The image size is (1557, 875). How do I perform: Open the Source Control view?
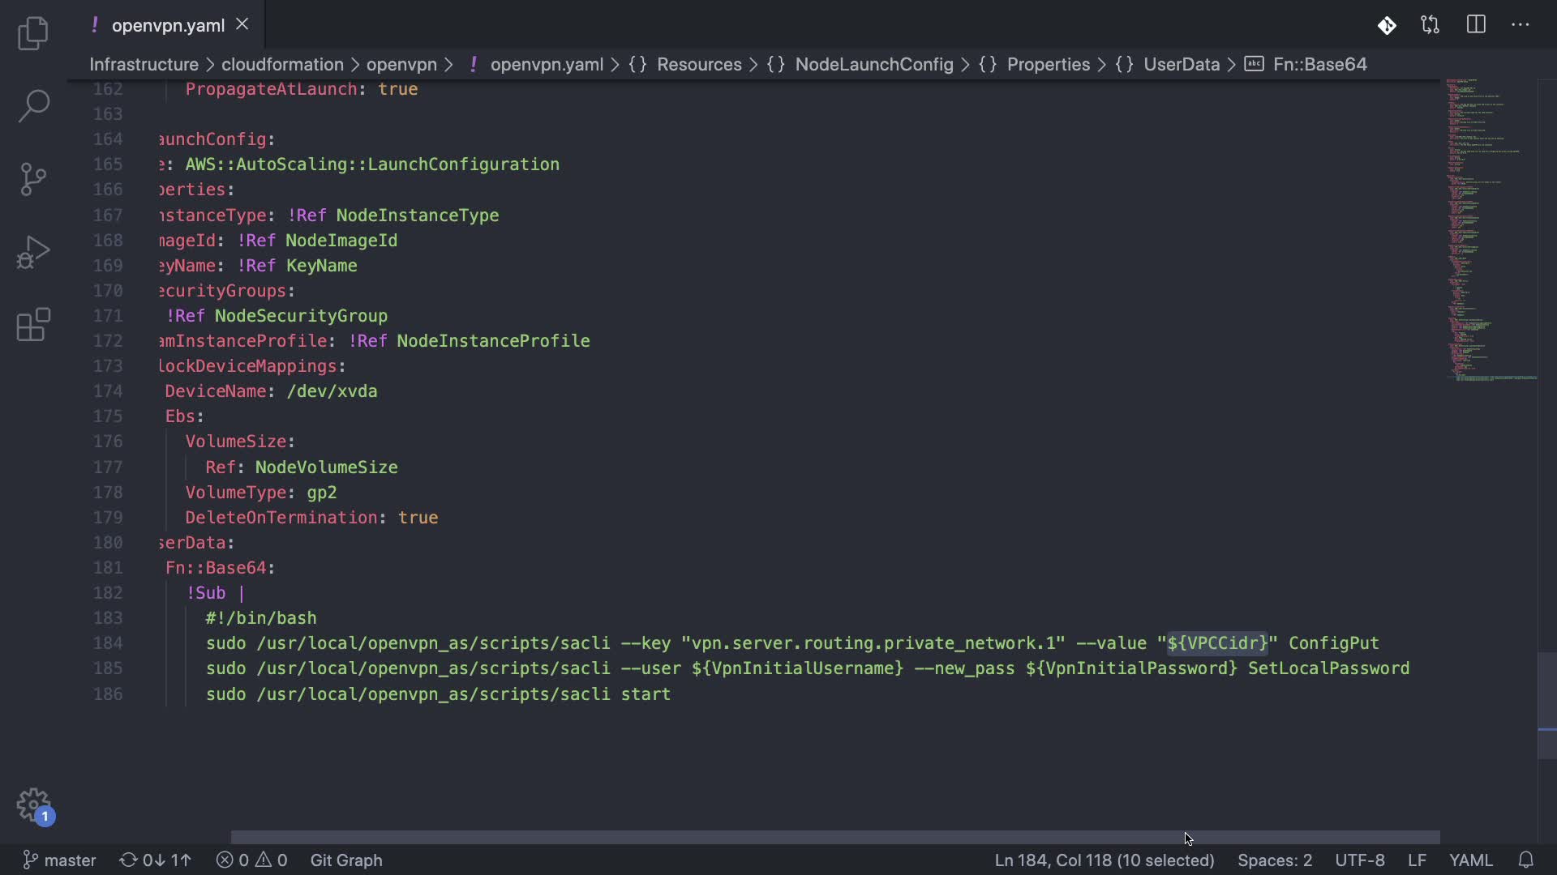(x=33, y=179)
